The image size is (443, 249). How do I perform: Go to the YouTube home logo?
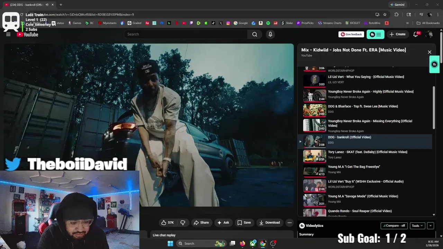[27, 34]
